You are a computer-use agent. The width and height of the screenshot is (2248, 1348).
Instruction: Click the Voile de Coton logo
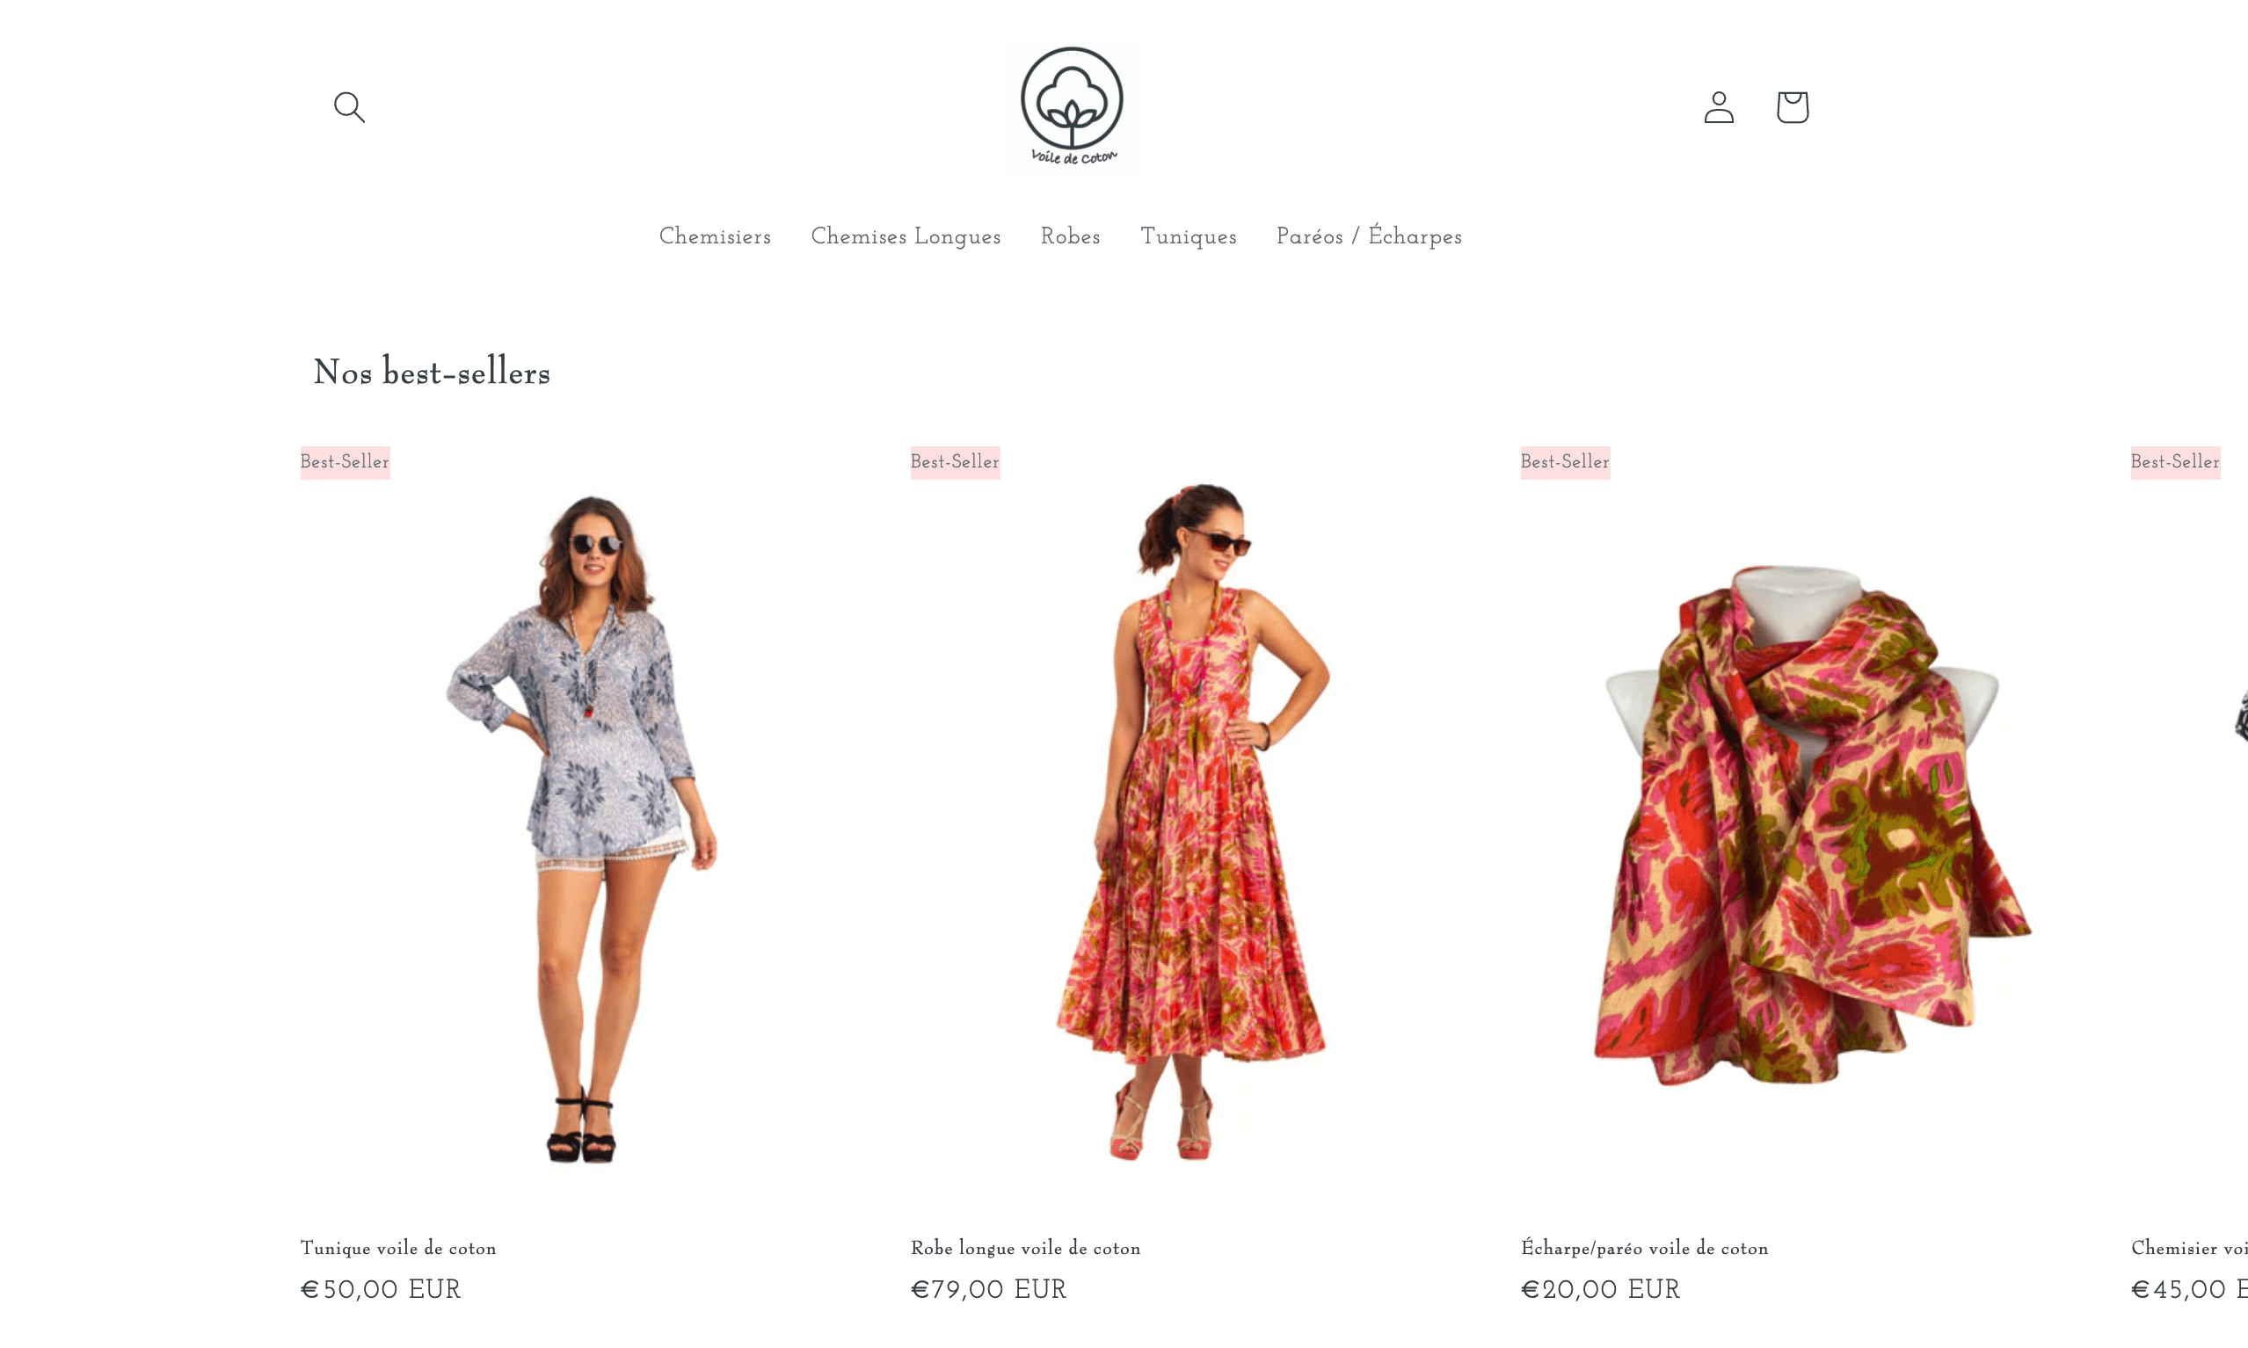pyautogui.click(x=1072, y=106)
